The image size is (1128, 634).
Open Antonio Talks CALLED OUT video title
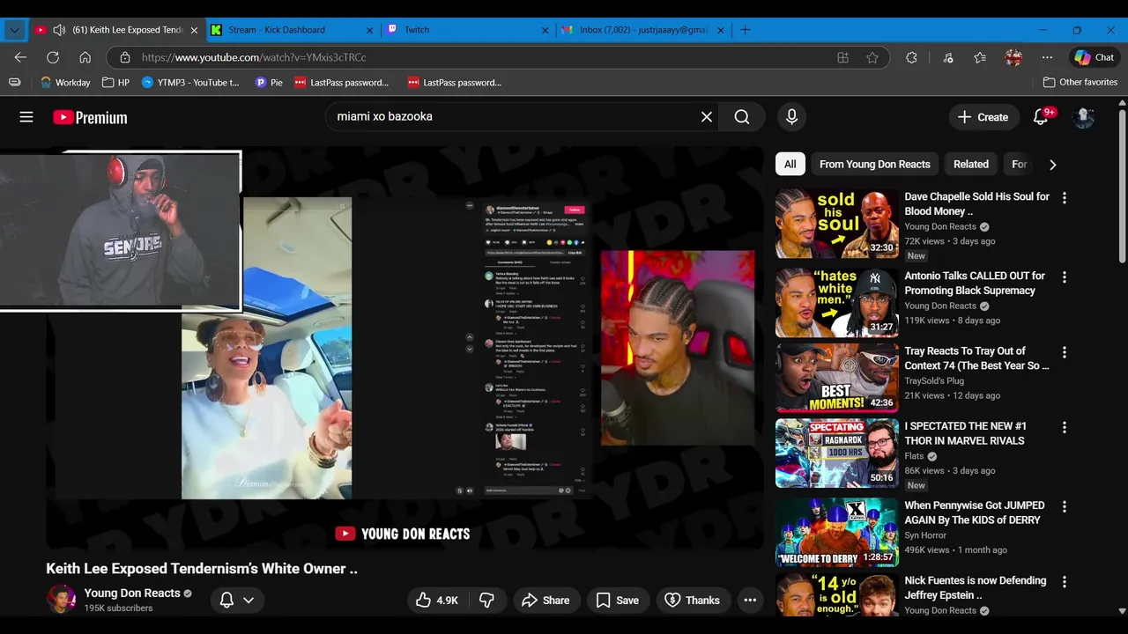975,283
